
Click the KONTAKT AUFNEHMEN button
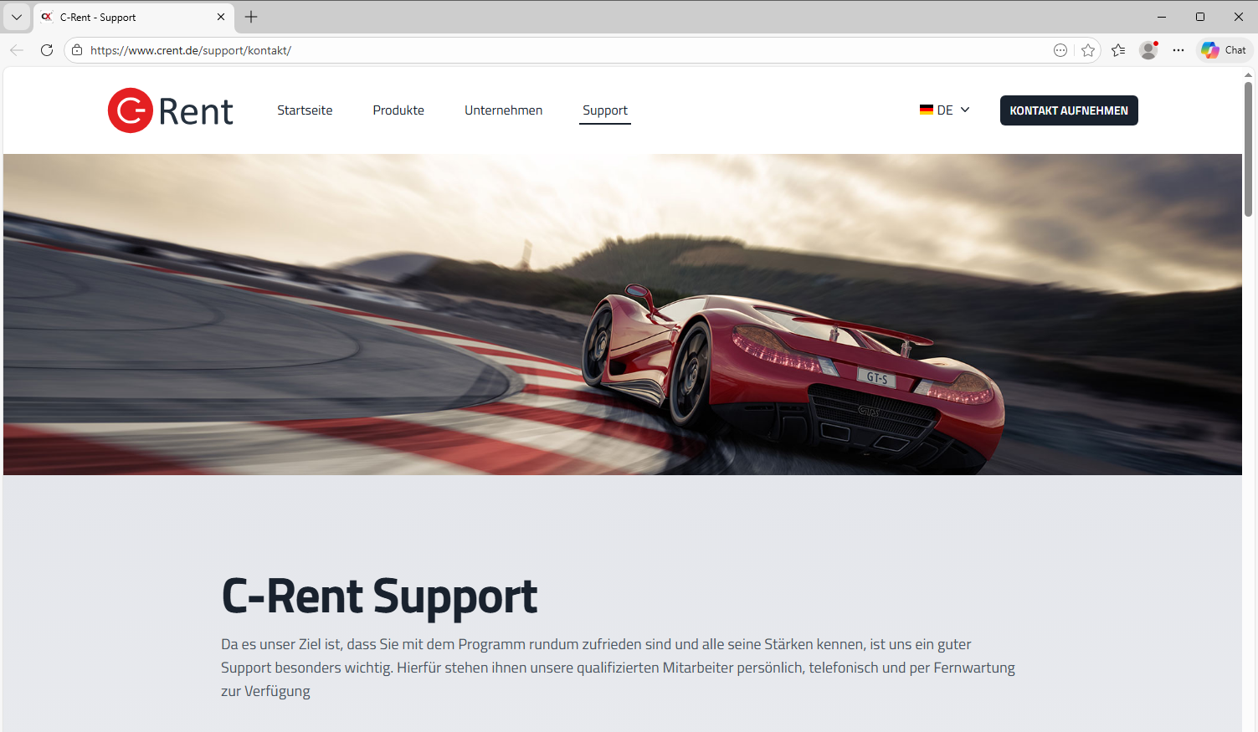tap(1069, 110)
